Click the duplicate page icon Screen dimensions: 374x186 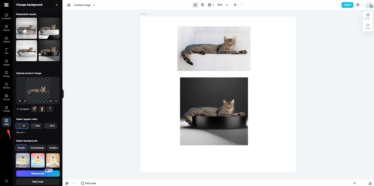[x=67, y=183]
